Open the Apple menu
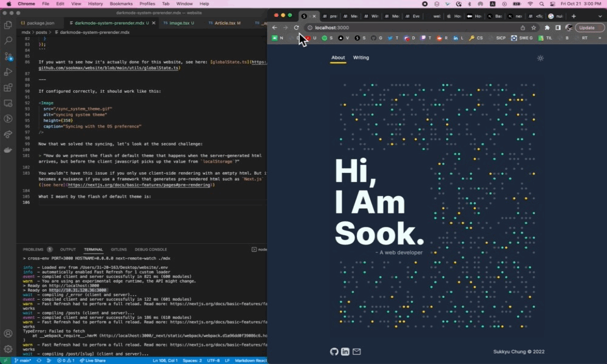Screen dimensions: 607x364 coord(8,4)
